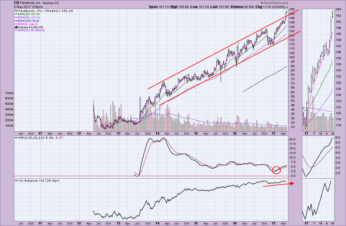Click the FB ticker symbol in the header
Viewport: 346px width, 226px height.
click(x=17, y=2)
